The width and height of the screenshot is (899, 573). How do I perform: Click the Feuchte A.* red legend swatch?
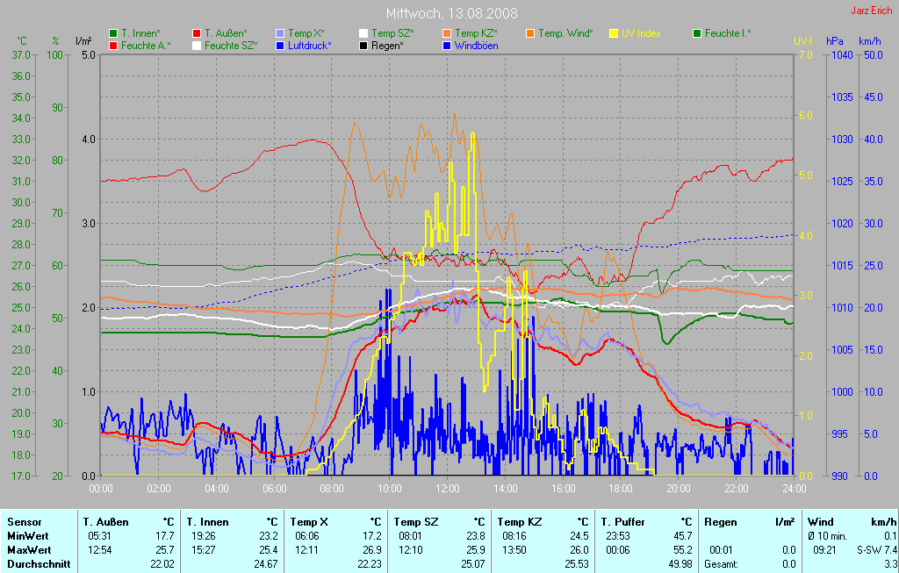pyautogui.click(x=113, y=46)
